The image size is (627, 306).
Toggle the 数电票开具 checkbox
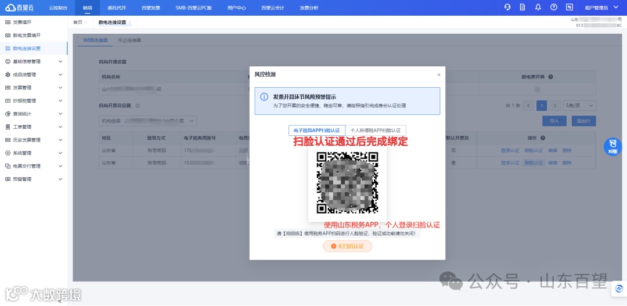(x=538, y=89)
